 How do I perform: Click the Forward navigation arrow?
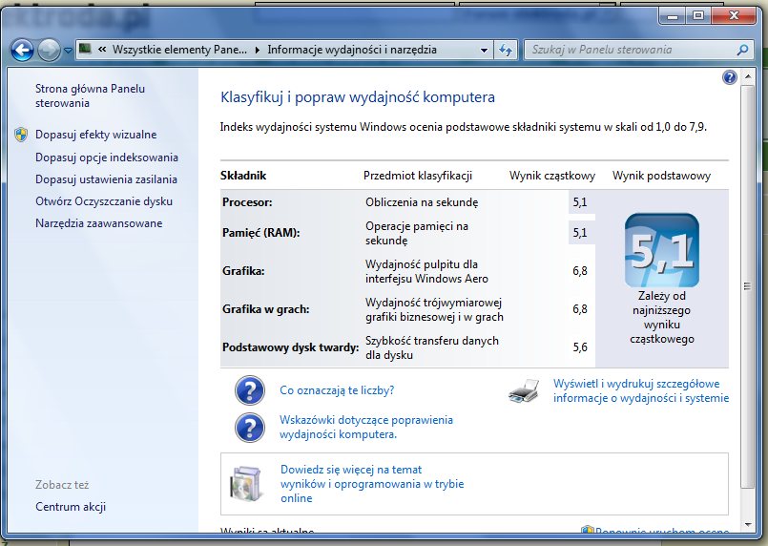(49, 50)
